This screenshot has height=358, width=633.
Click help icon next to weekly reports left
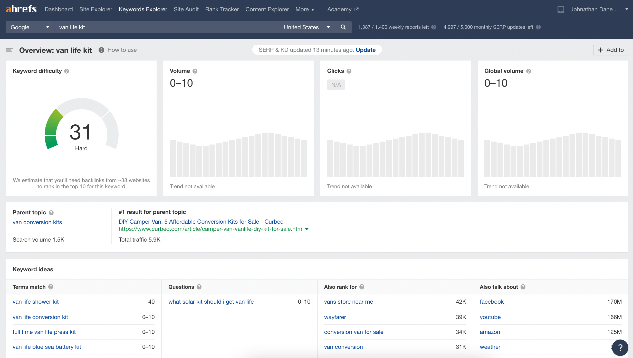click(x=434, y=27)
